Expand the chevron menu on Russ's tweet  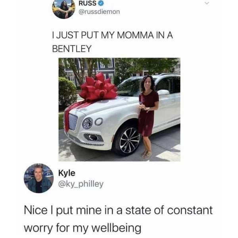(207, 3)
